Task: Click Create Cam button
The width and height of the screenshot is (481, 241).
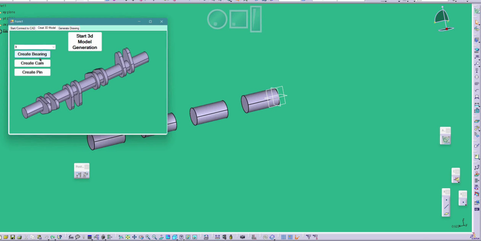Action: click(32, 63)
